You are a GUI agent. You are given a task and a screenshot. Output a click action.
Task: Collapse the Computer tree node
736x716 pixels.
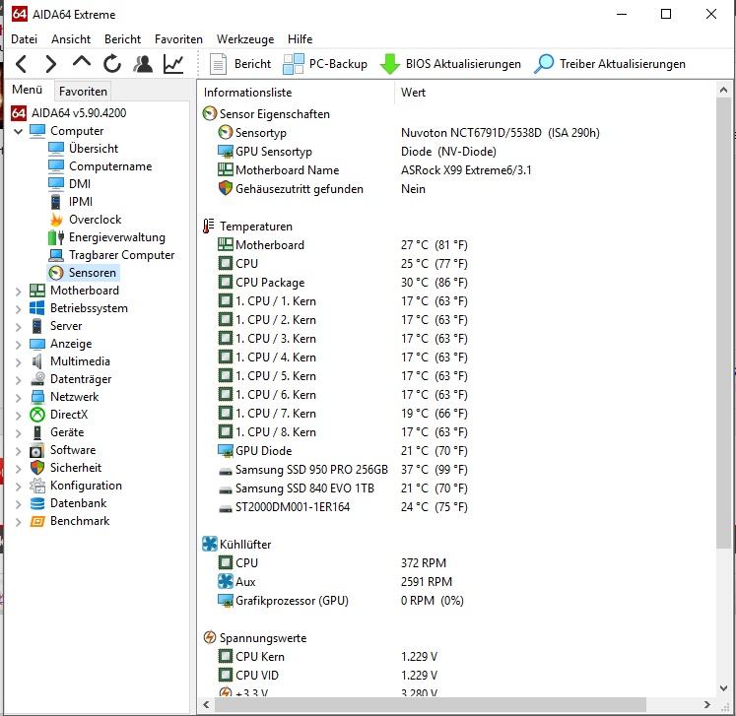pos(19,131)
